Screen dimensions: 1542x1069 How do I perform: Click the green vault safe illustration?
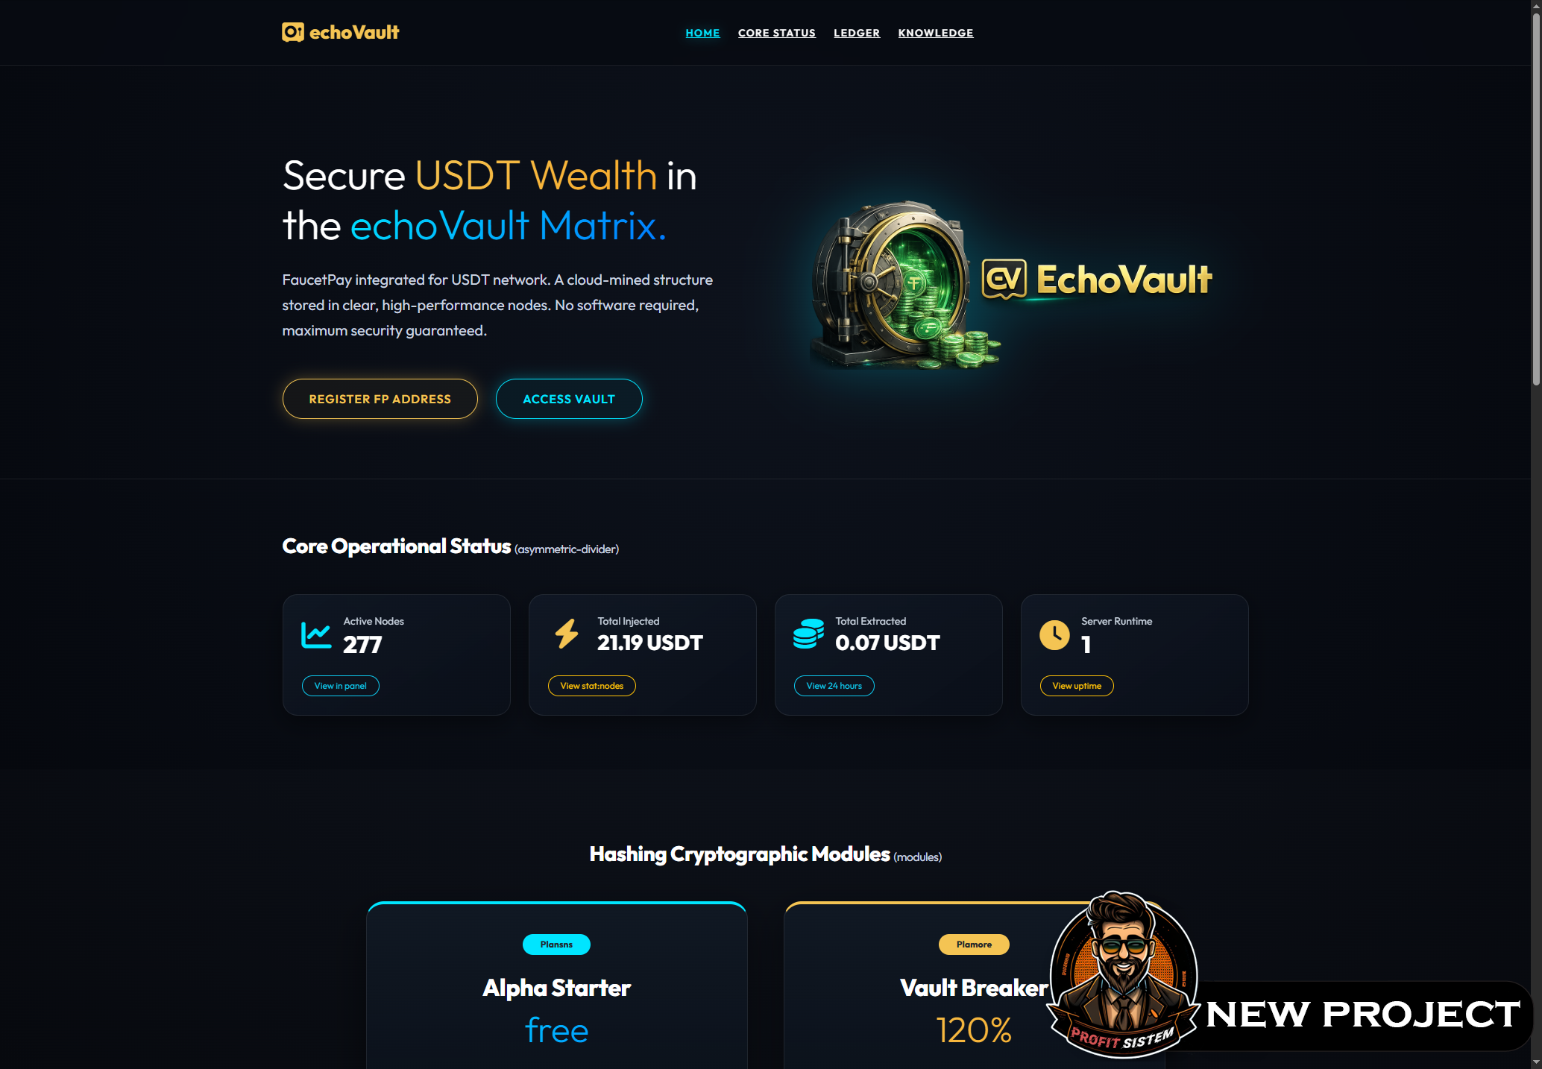[x=904, y=286]
